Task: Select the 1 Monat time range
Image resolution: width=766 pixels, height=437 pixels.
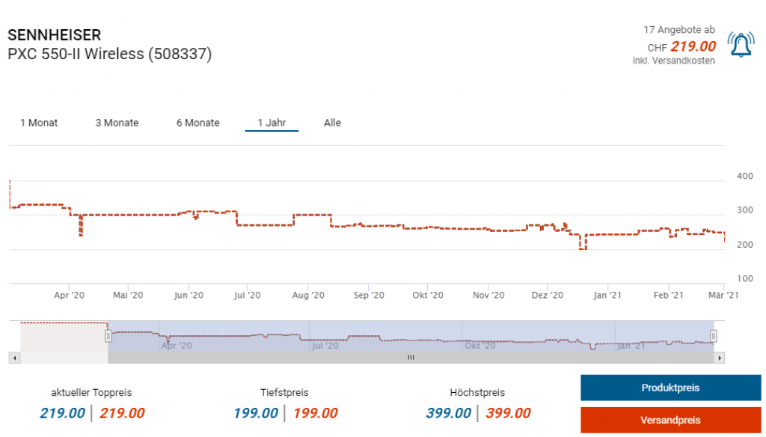Action: [39, 123]
